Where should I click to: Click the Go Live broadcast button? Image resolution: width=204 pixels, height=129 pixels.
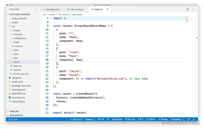tap(130, 119)
